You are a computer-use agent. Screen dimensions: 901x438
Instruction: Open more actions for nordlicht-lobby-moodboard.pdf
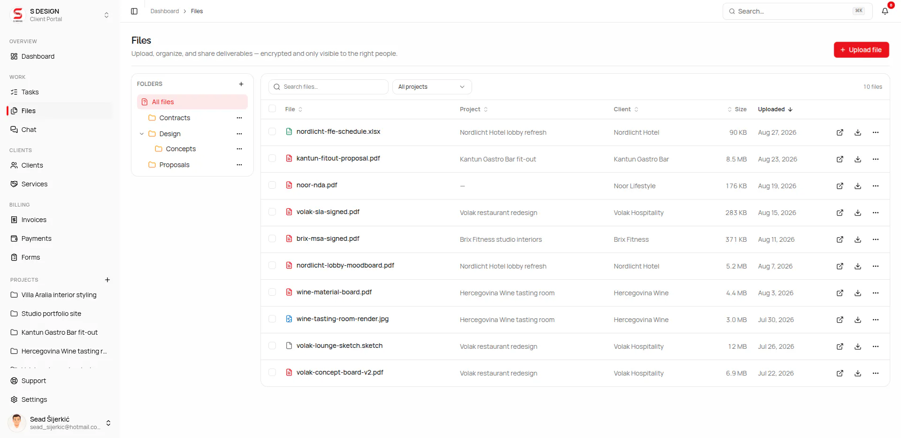pyautogui.click(x=876, y=266)
